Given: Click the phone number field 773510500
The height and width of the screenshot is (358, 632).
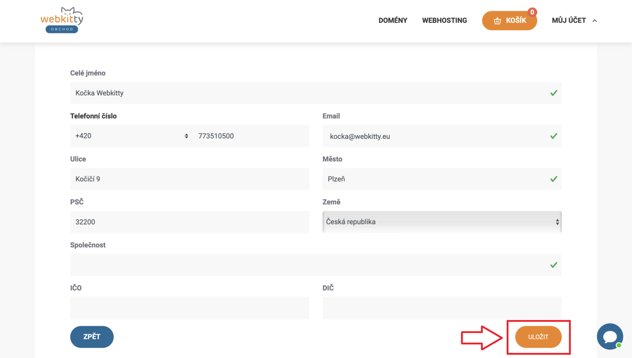Looking at the screenshot, I should pyautogui.click(x=251, y=136).
